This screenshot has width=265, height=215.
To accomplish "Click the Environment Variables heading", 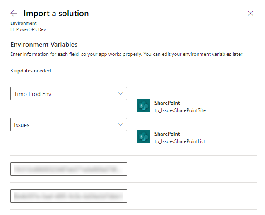I will pos(44,45).
